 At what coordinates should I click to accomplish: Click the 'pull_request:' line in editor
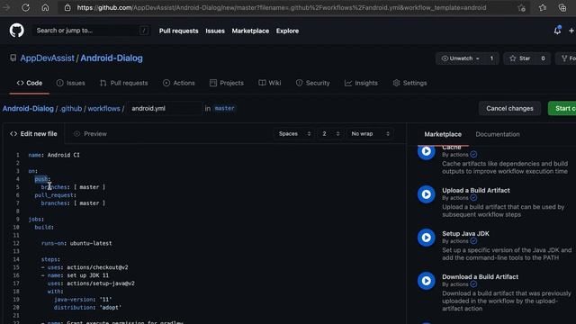coord(56,195)
